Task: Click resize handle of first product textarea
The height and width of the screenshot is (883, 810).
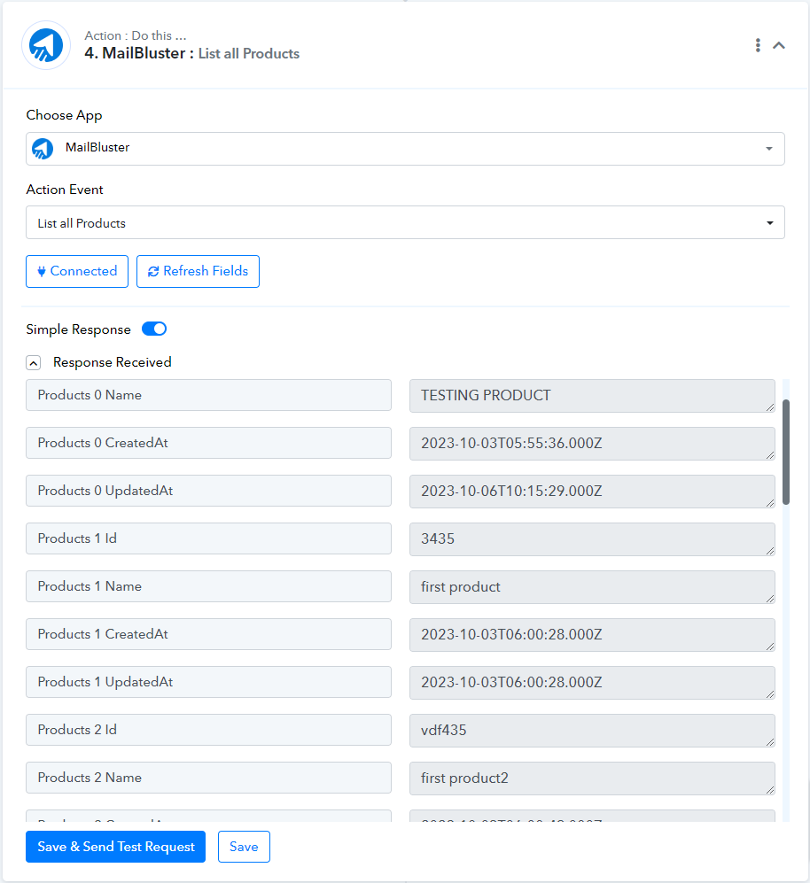Action: pos(770,599)
